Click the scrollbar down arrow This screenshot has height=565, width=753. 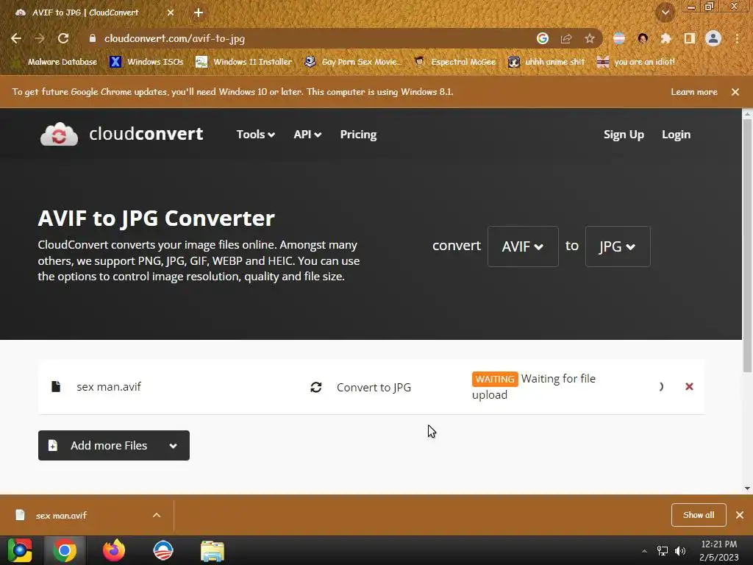(x=747, y=488)
